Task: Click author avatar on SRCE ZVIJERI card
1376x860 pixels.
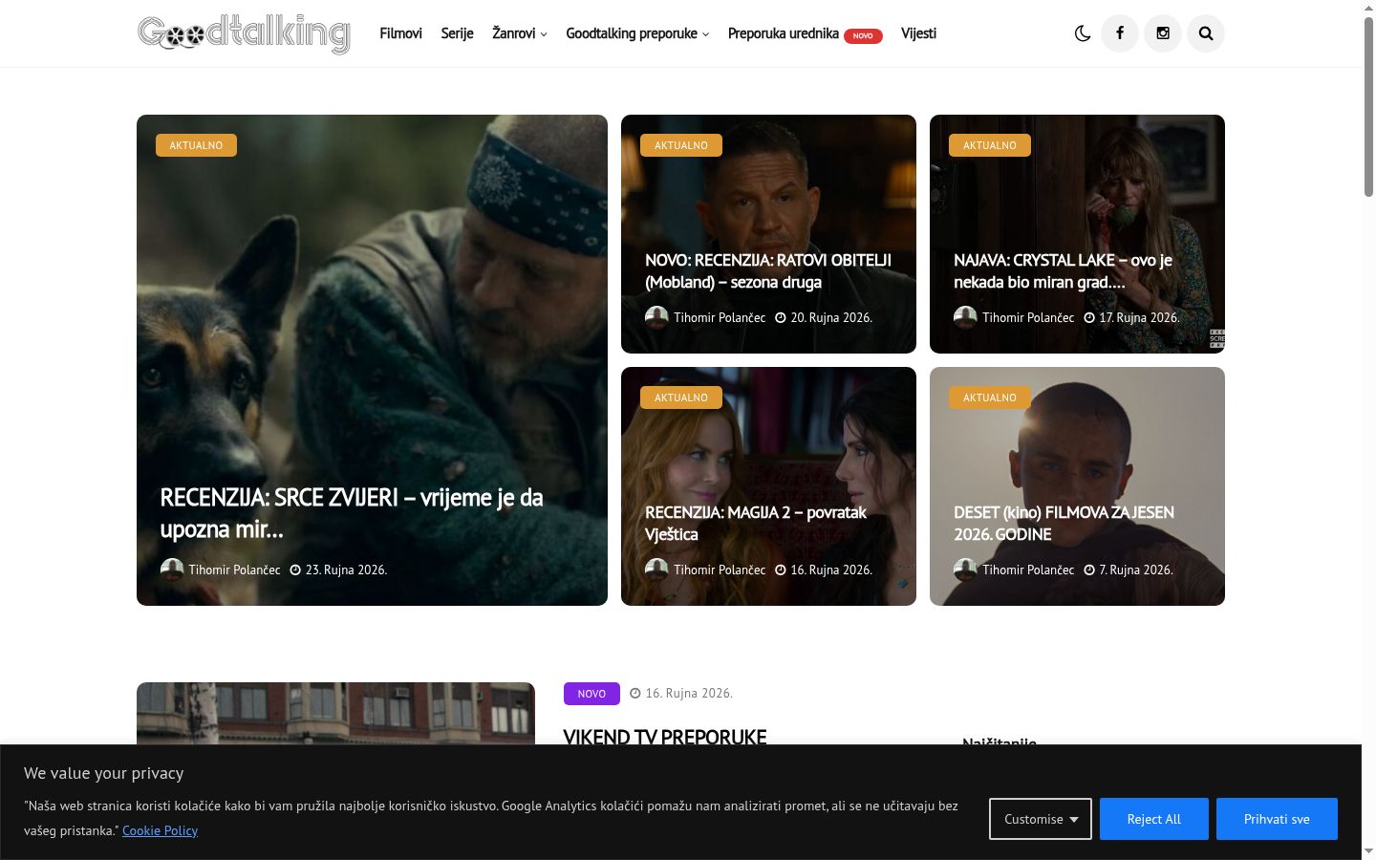Action: (172, 570)
